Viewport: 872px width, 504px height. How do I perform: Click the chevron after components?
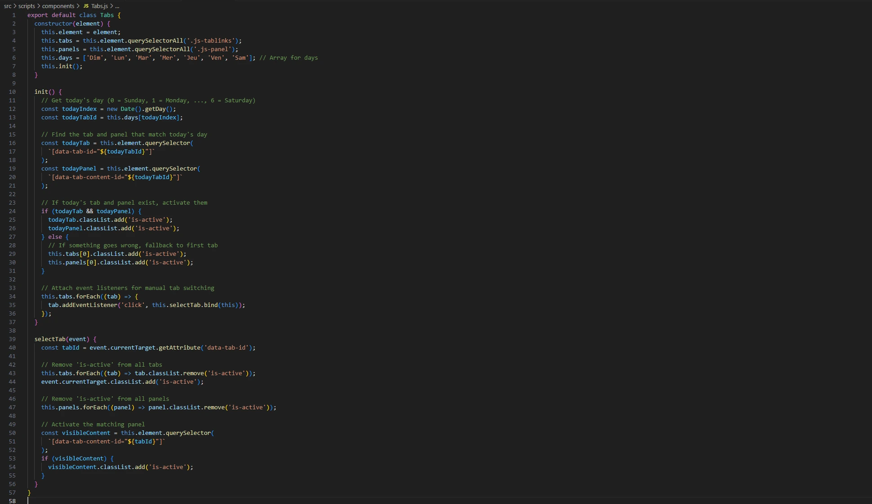click(78, 6)
